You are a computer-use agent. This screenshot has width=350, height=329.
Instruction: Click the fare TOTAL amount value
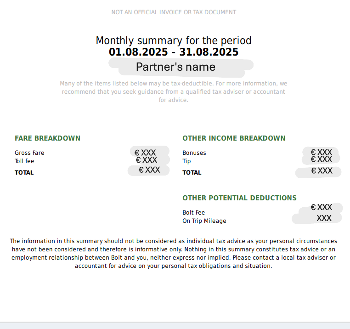(149, 170)
